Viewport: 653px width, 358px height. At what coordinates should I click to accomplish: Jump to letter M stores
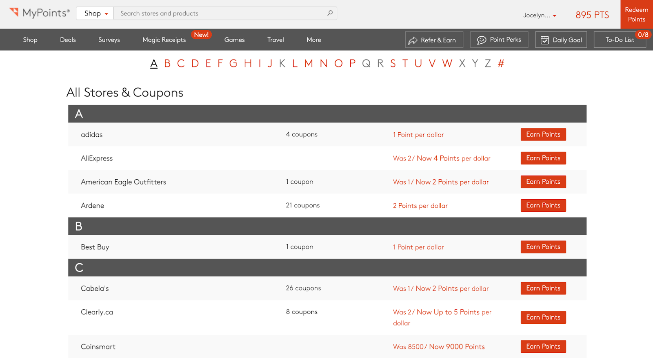click(309, 63)
